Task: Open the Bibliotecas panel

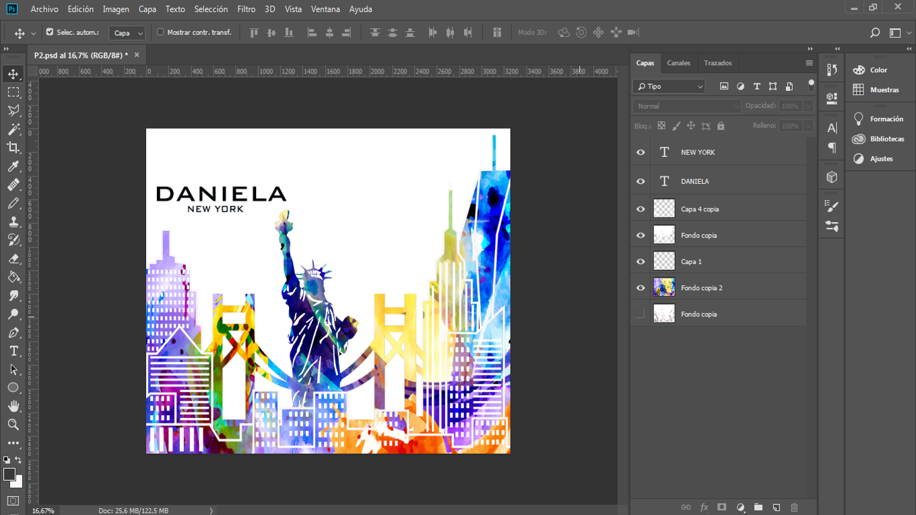Action: [886, 139]
